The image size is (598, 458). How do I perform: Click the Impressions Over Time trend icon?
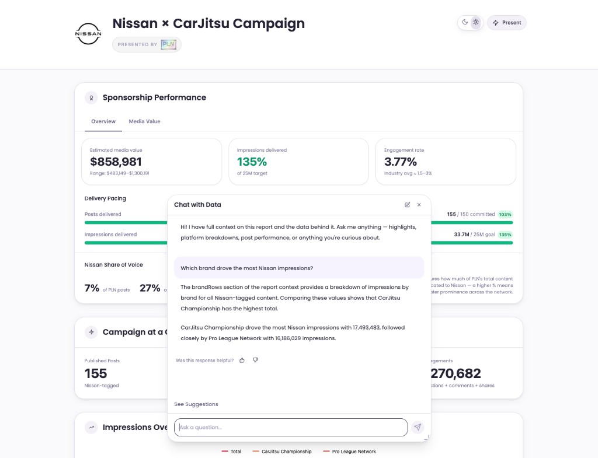tap(91, 428)
